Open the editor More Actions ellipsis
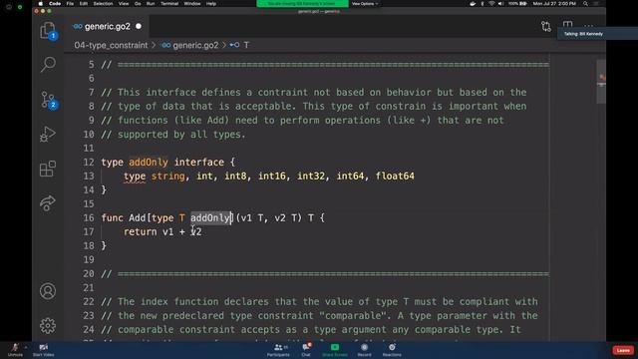The height and width of the screenshot is (359, 638). tap(589, 26)
